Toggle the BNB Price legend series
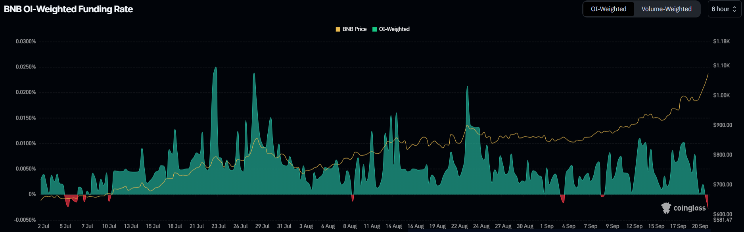 pos(351,29)
